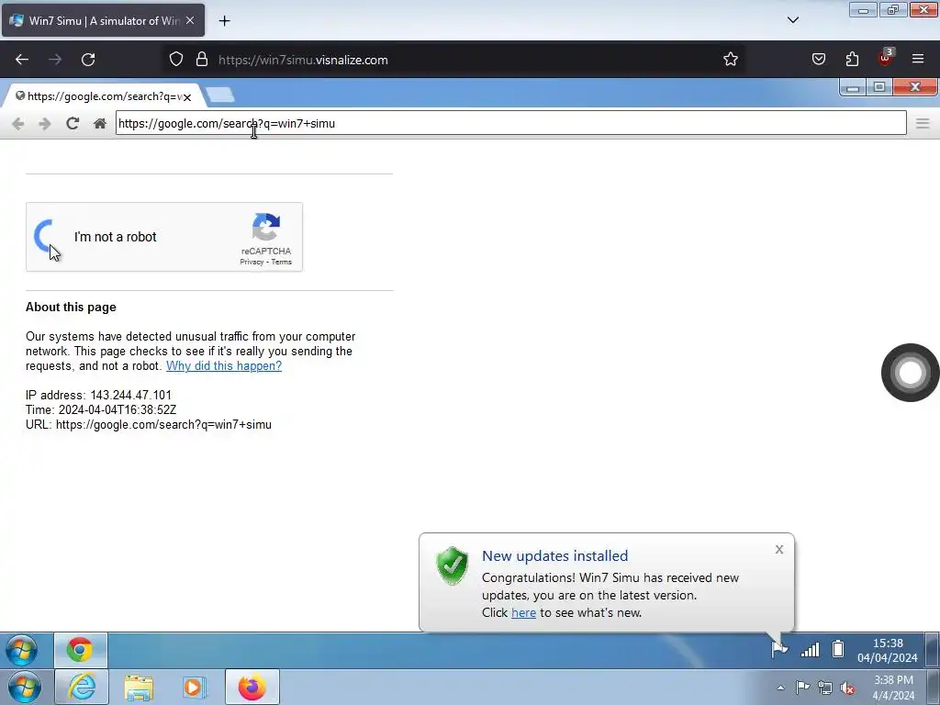Maximize the simulated Chrome window
The height and width of the screenshot is (705, 940).
pyautogui.click(x=879, y=87)
